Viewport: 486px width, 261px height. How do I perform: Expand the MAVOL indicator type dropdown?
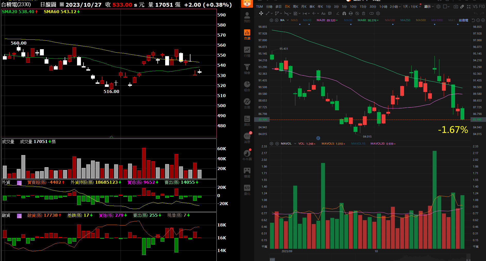[295, 144]
